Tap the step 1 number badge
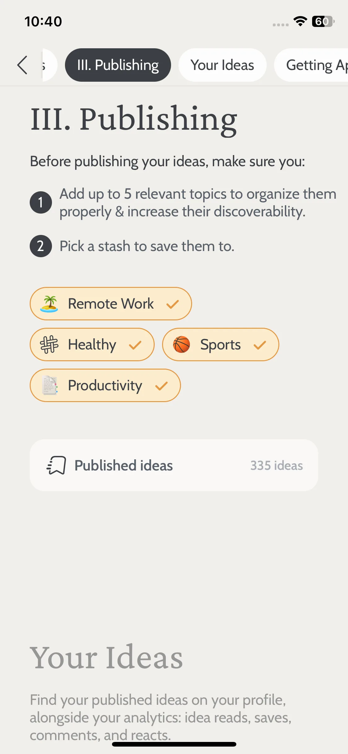The image size is (348, 754). click(x=41, y=202)
